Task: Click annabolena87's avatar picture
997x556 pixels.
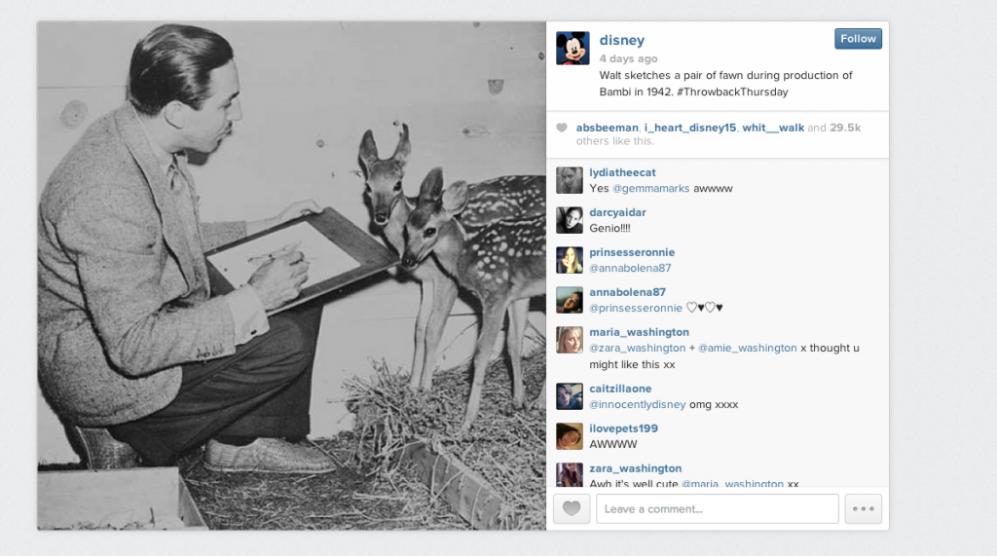Action: 569,300
